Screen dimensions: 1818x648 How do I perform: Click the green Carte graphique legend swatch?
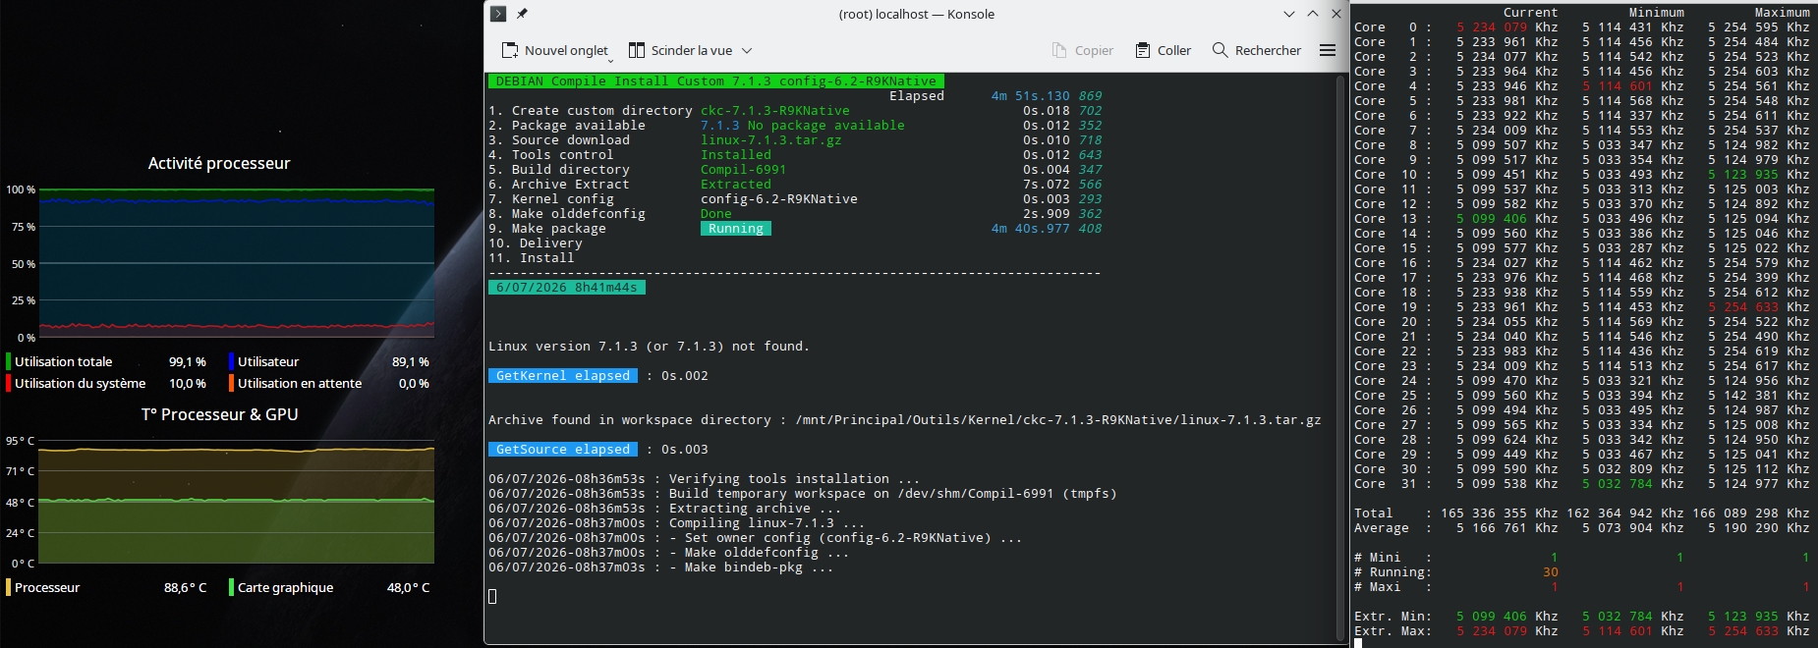point(231,587)
